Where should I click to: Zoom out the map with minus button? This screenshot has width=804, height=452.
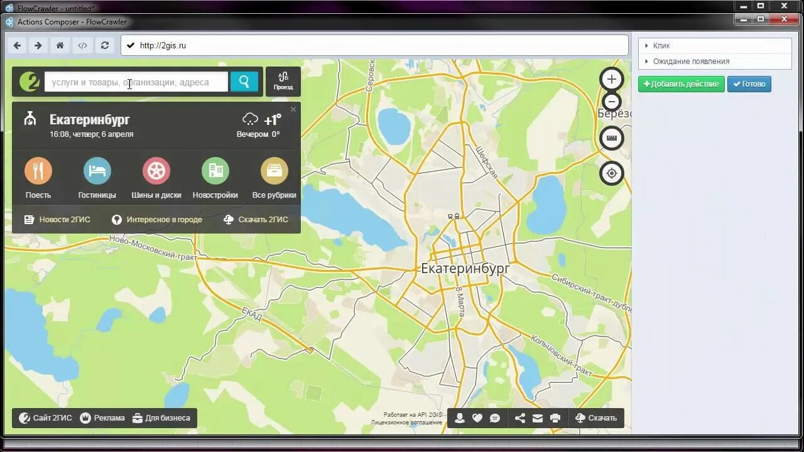[612, 102]
